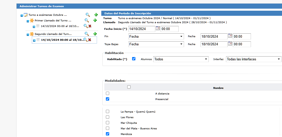Collapse the Primer Llamado del Turno node

[28, 21]
